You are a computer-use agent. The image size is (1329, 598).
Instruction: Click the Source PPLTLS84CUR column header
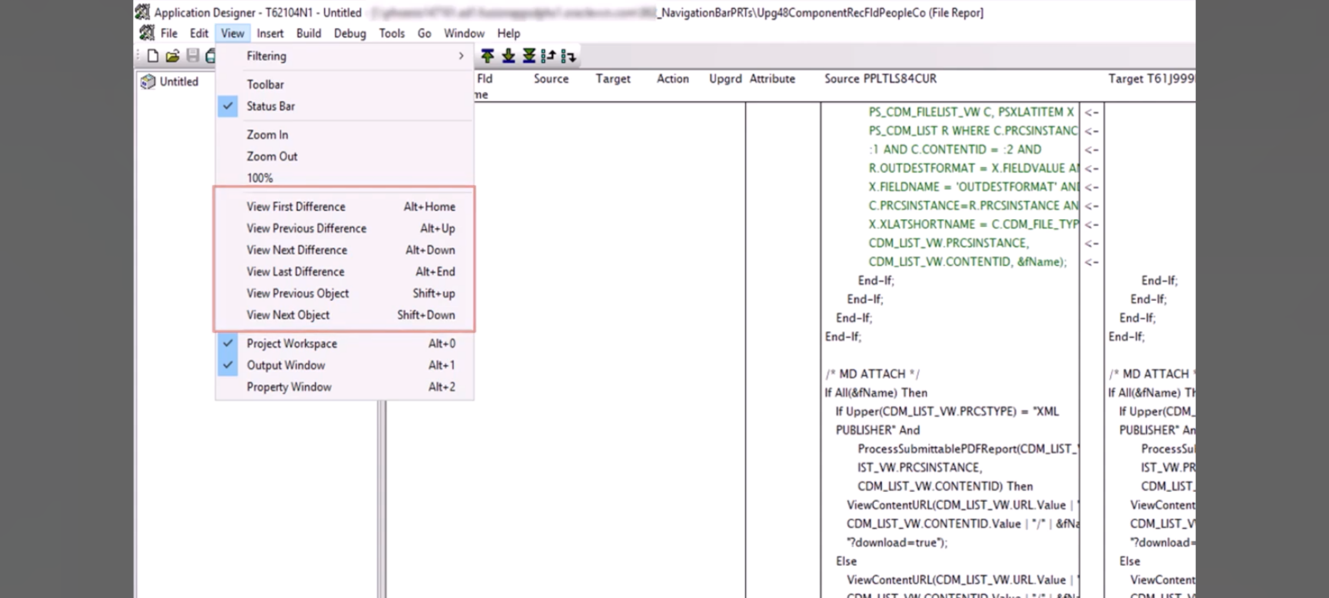tap(880, 79)
